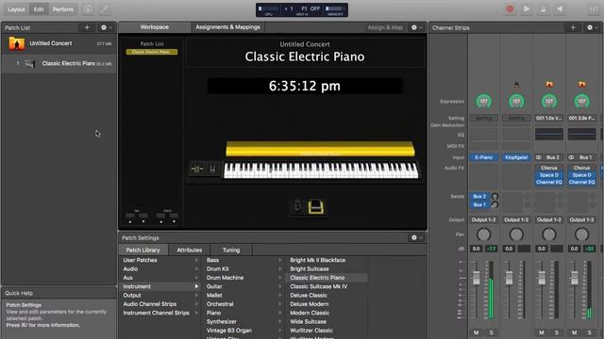This screenshot has width=604, height=339.
Task: Click the E-Piano channel pan knob
Action: (483, 234)
